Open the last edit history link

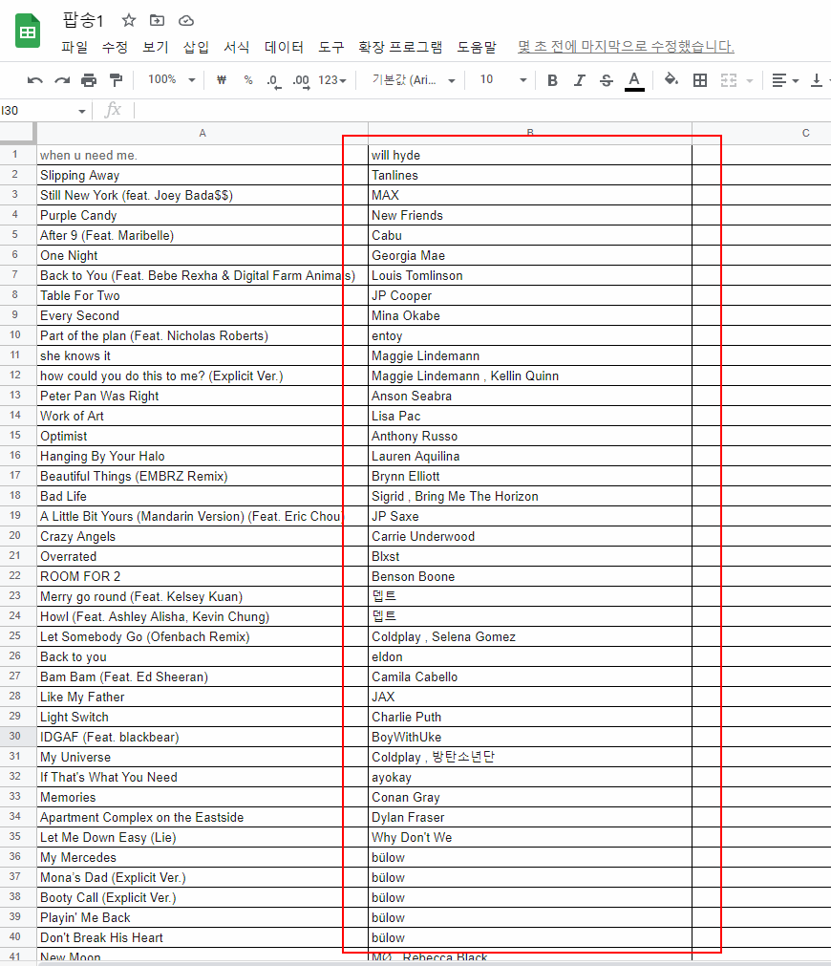[x=626, y=47]
